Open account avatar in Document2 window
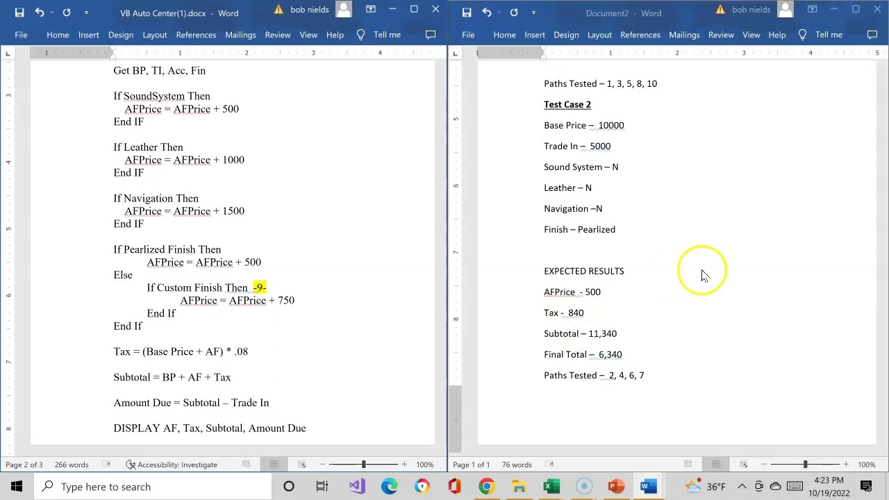This screenshot has width=889, height=500. (x=786, y=9)
